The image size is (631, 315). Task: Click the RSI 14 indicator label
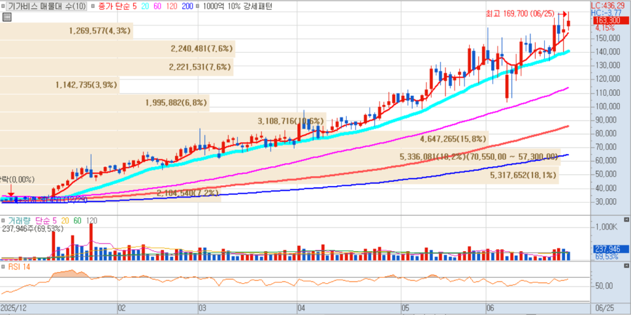tap(19, 266)
